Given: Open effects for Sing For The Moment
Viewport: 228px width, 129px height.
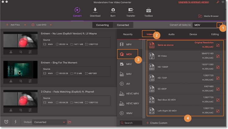Looking at the screenshot, I should (30, 81).
